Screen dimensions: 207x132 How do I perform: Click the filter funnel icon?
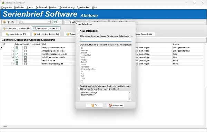pyautogui.click(x=9, y=22)
